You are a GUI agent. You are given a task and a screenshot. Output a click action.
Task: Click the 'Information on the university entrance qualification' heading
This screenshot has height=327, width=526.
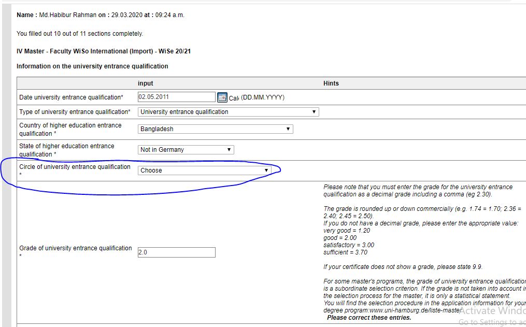point(92,66)
